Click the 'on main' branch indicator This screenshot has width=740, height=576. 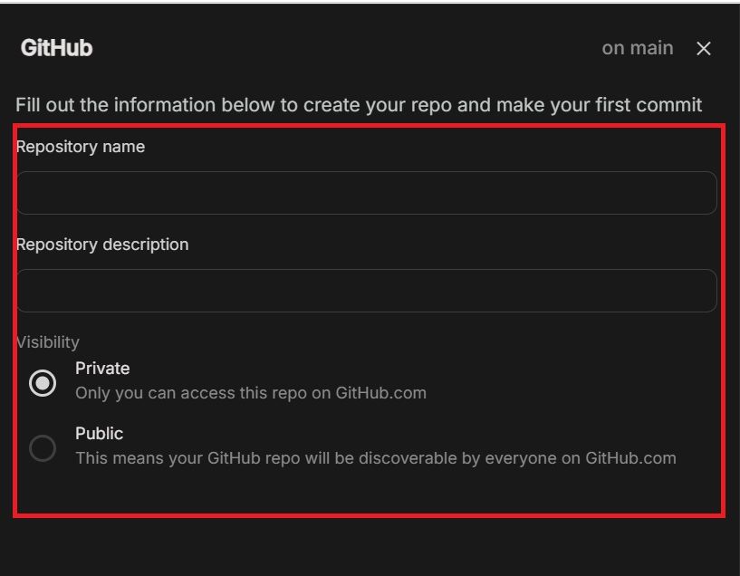tap(637, 48)
